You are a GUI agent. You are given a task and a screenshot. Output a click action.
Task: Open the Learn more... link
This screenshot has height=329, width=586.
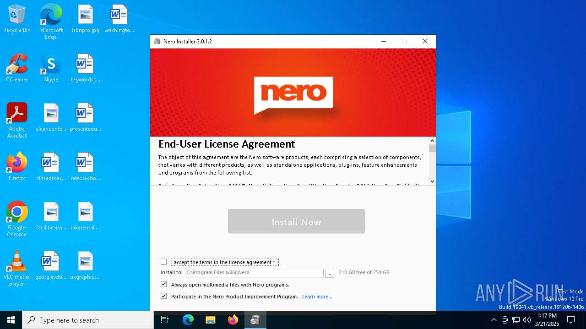coord(317,297)
